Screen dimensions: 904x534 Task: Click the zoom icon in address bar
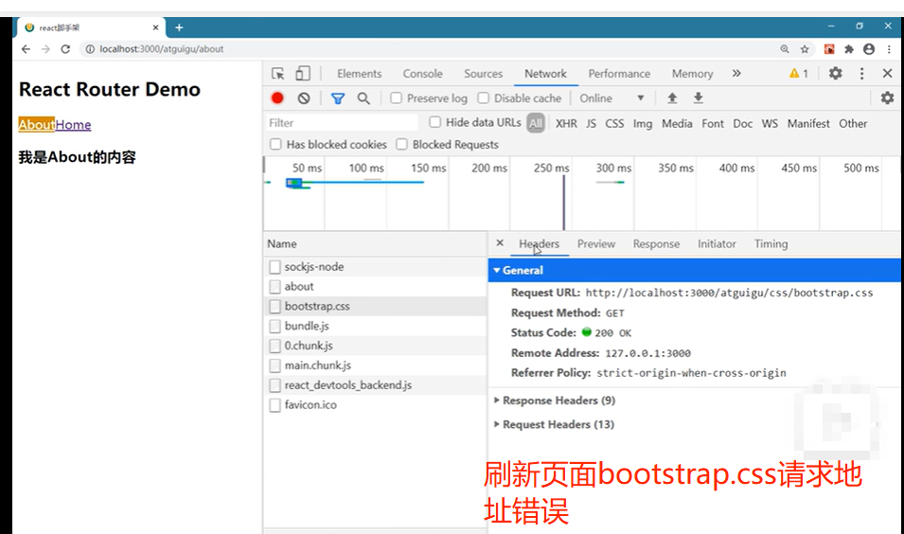pyautogui.click(x=785, y=49)
